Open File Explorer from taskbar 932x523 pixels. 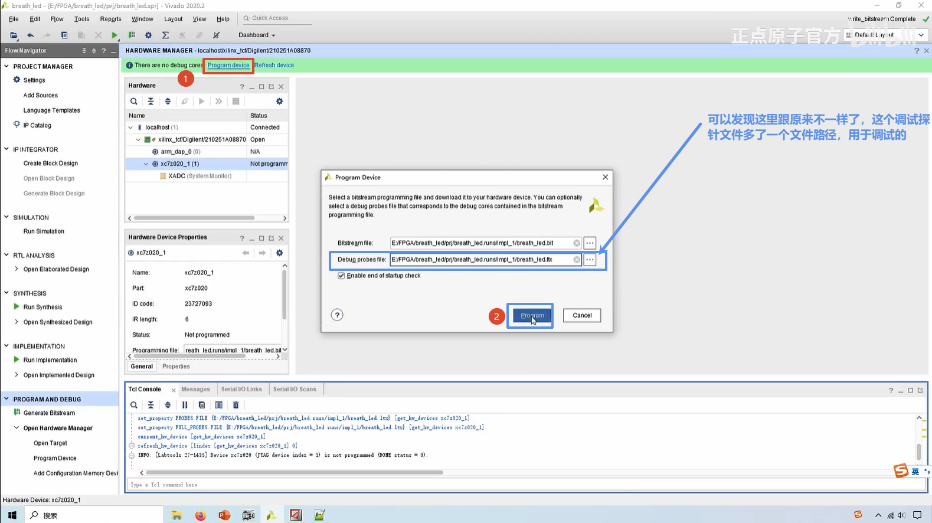[x=176, y=515]
